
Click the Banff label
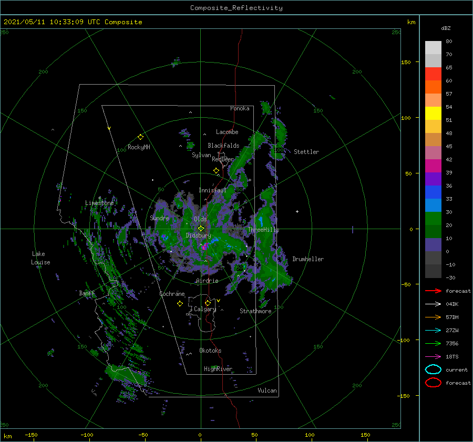pyautogui.click(x=87, y=293)
